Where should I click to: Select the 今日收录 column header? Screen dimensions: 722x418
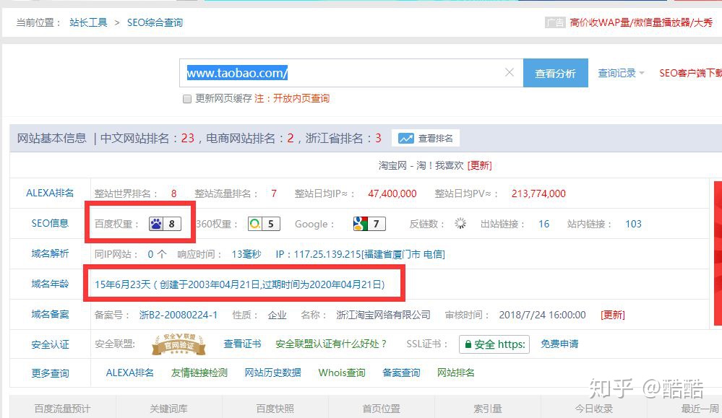click(594, 409)
